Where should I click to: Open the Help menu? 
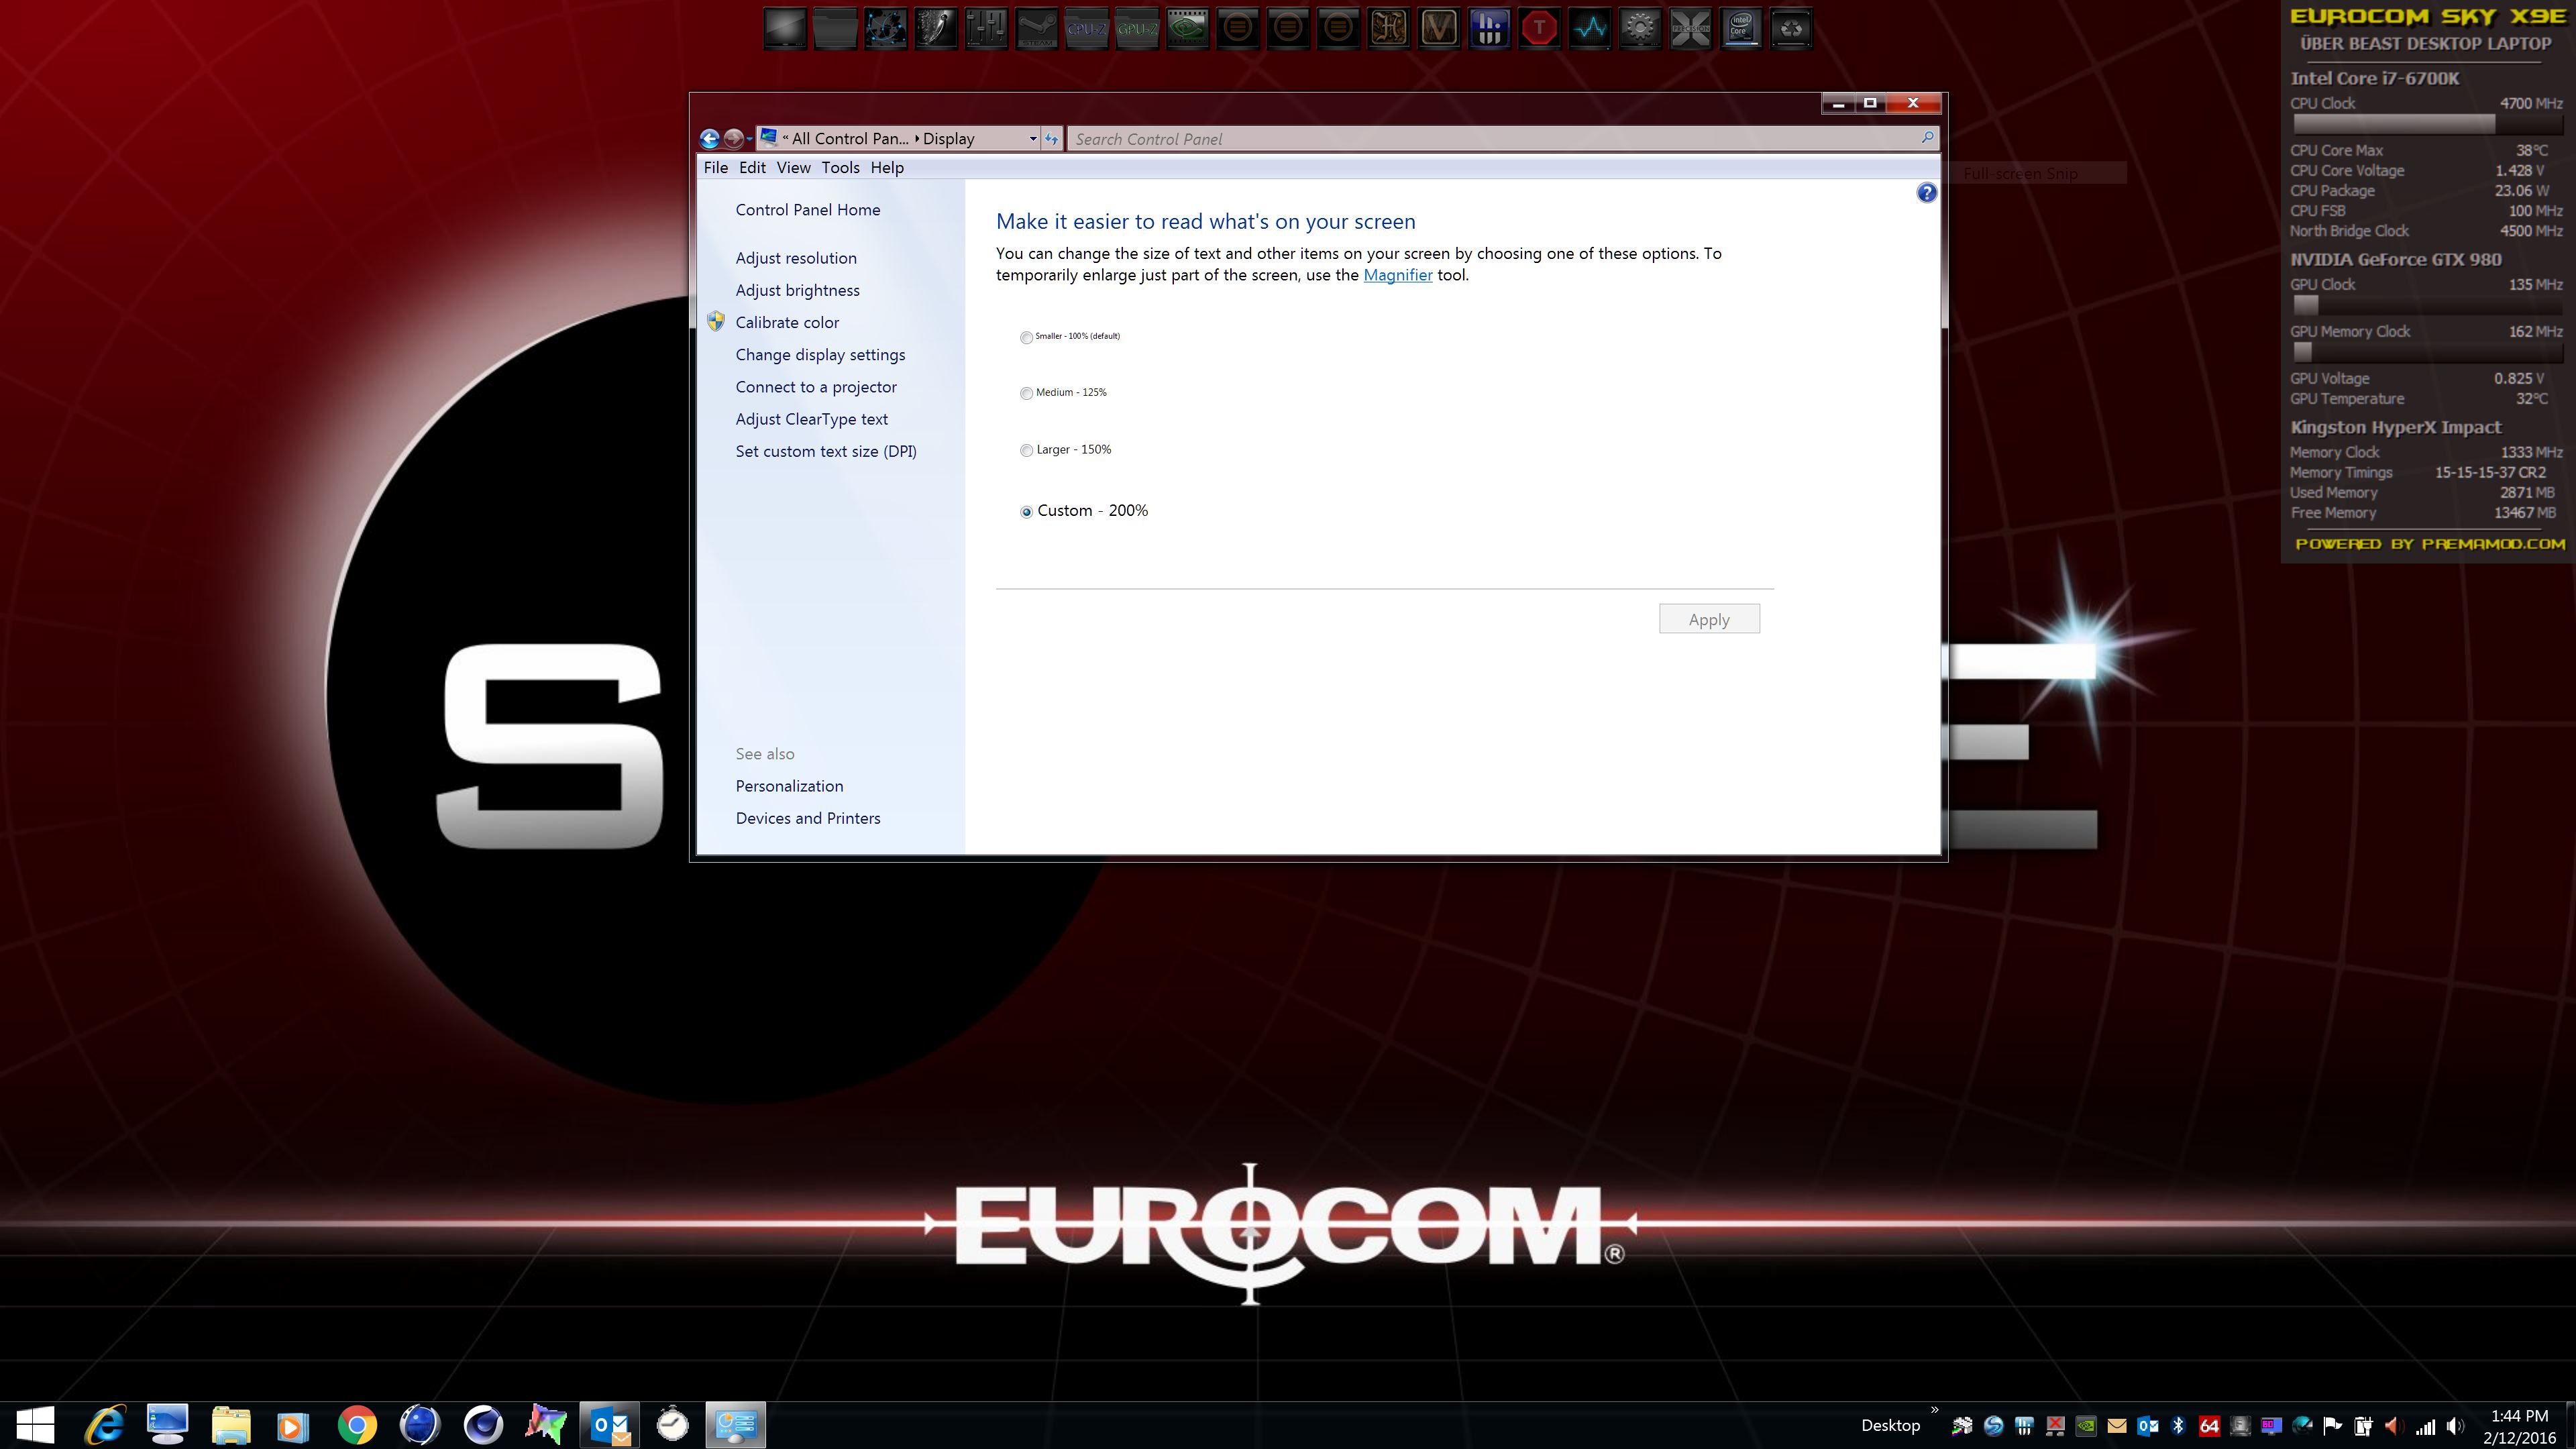point(887,168)
